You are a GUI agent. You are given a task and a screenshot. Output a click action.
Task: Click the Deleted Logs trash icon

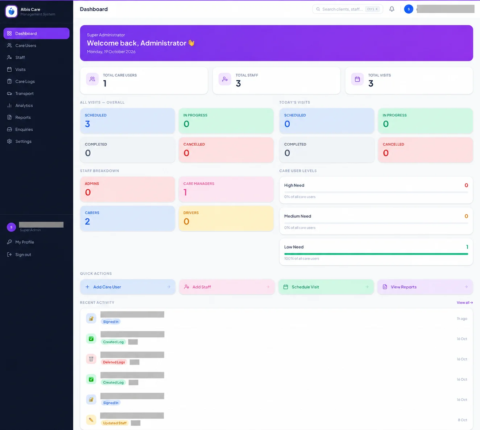pyautogui.click(x=91, y=359)
